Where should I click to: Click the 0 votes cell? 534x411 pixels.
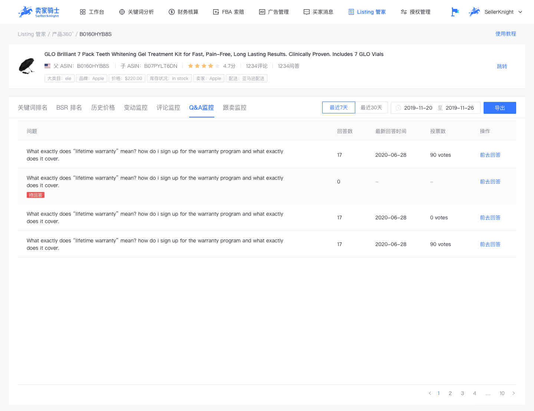click(x=439, y=218)
